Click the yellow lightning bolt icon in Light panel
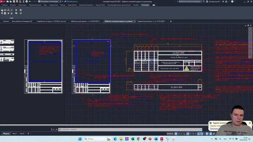253x142 pixels. (x=8, y=13)
